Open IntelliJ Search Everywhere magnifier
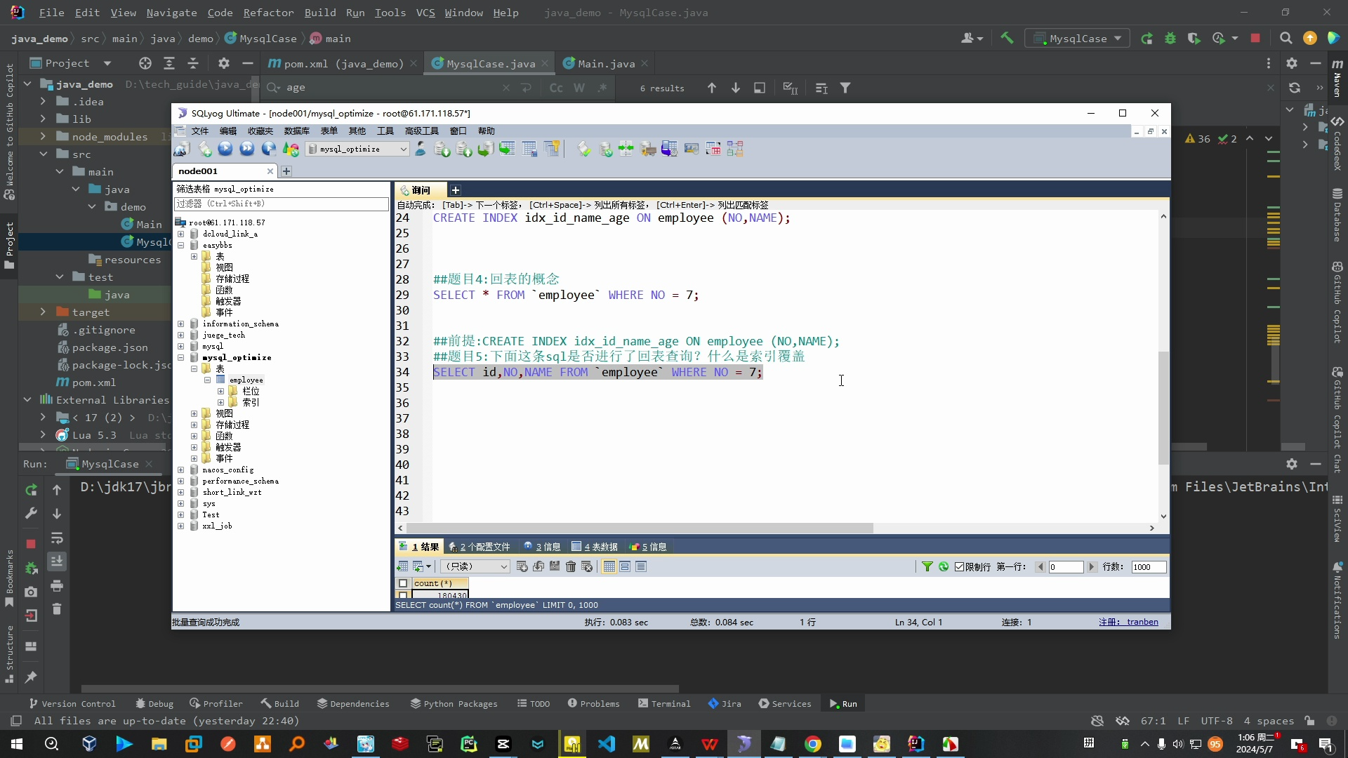This screenshot has width=1348, height=758. (x=1286, y=39)
